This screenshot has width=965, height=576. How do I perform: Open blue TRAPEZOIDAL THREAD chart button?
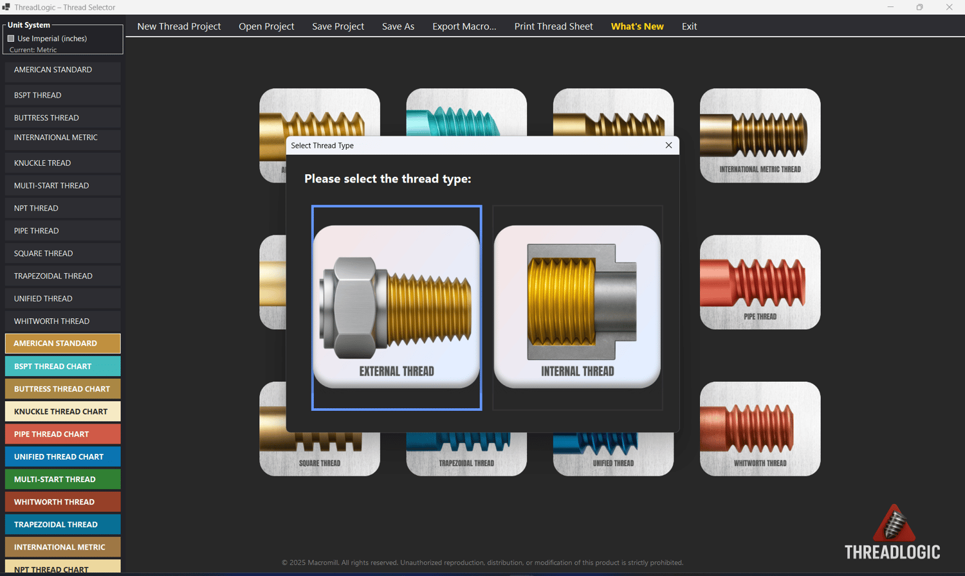62,525
